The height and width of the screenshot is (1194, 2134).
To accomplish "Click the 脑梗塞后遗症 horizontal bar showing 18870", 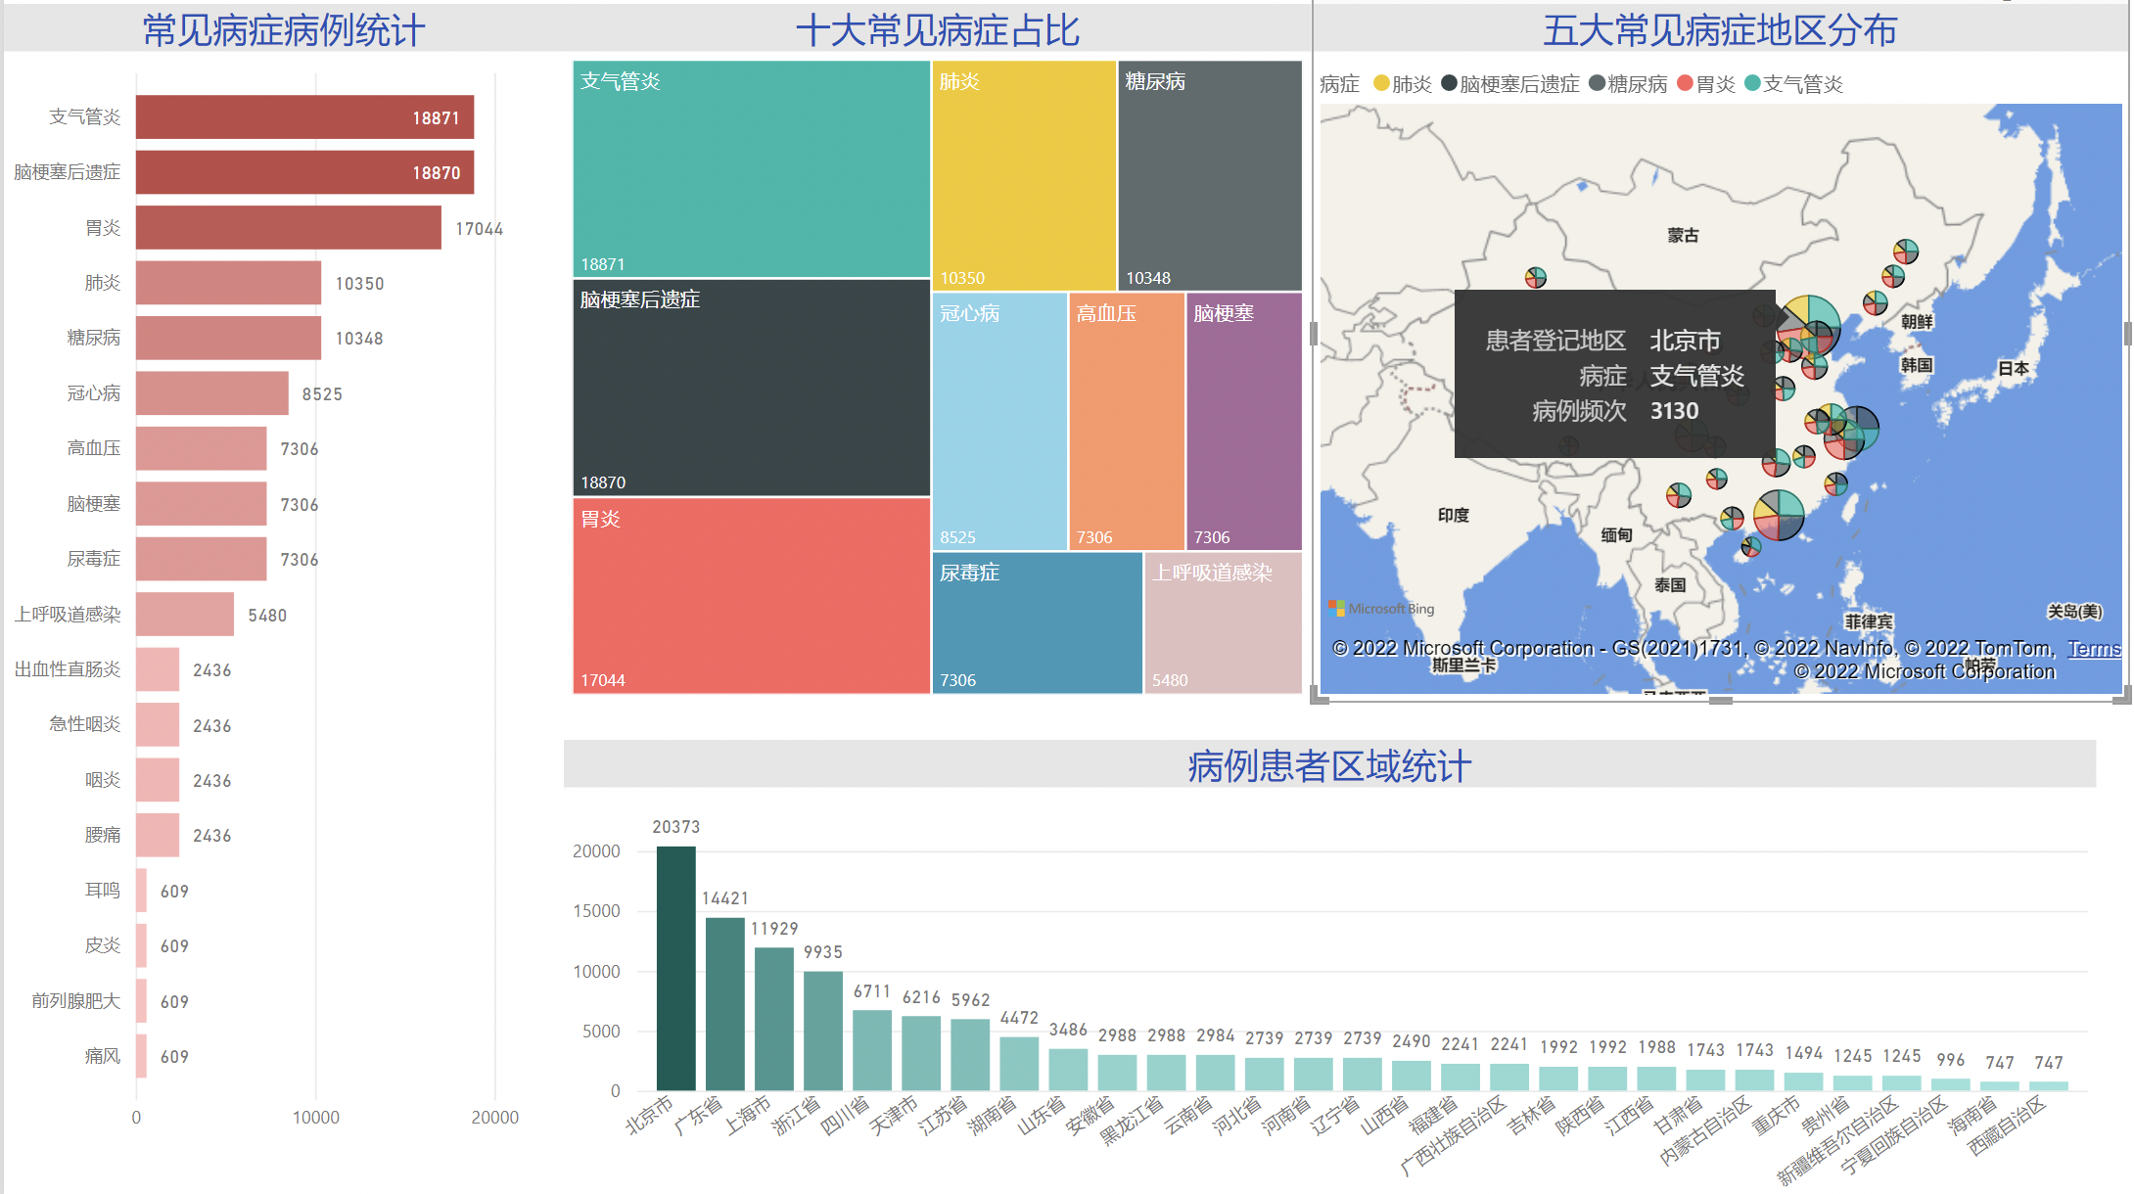I will coord(304,172).
